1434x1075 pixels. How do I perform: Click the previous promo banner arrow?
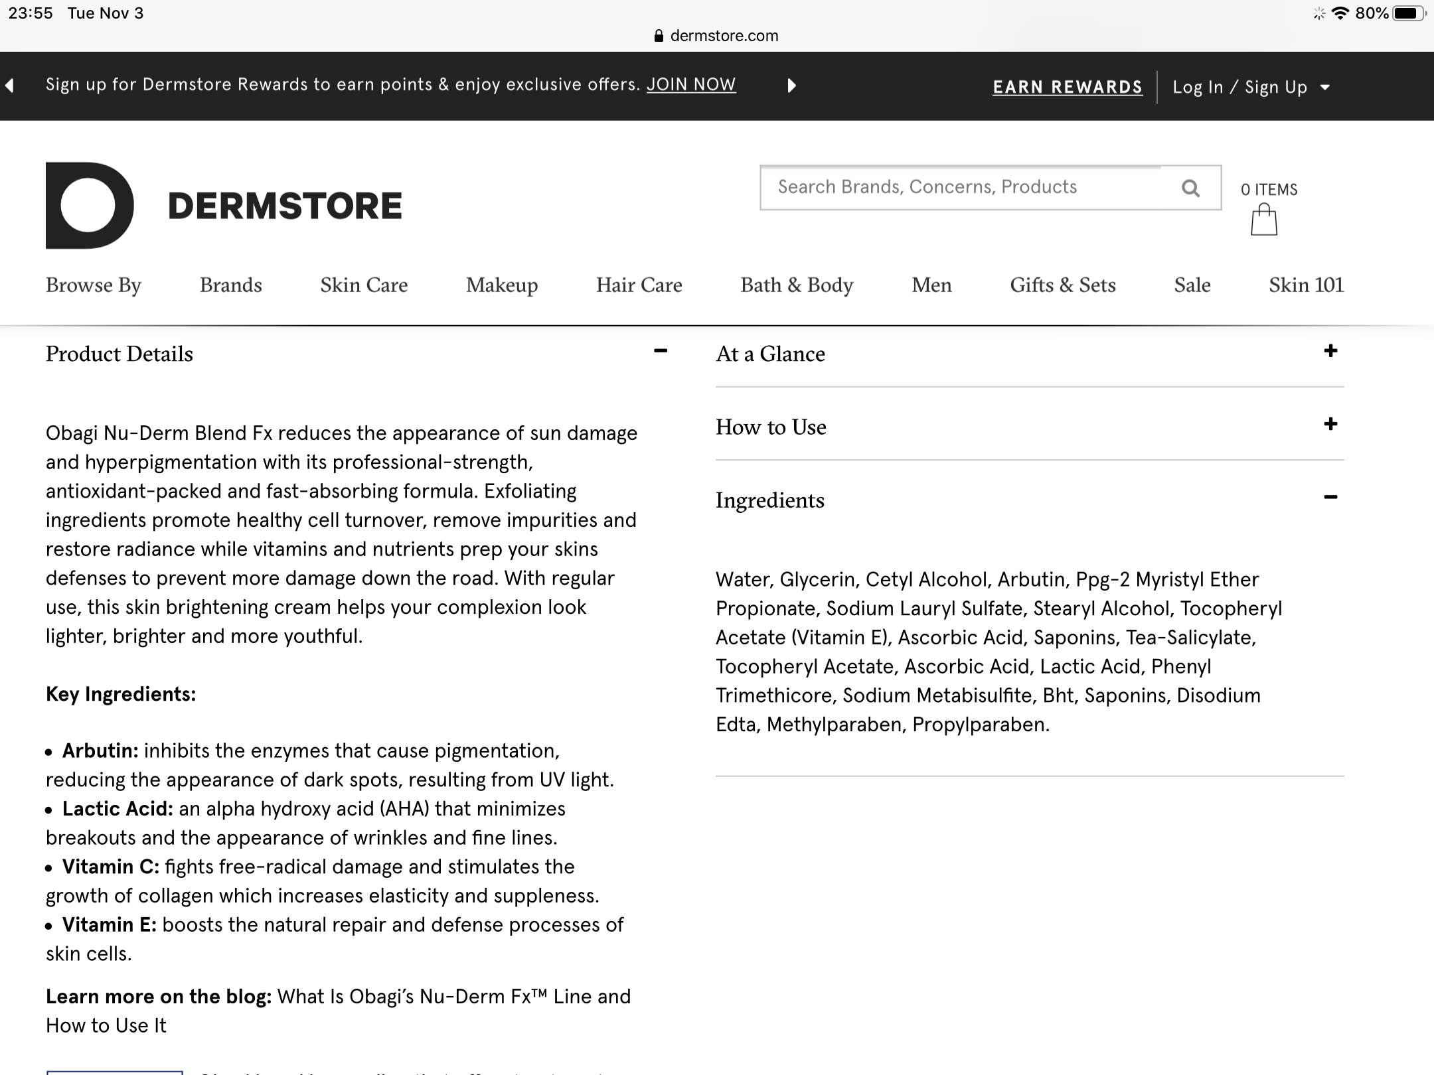9,86
